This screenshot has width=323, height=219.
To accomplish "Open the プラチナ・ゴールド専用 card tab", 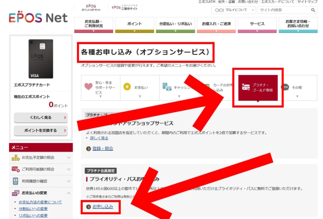I will point(258,87).
